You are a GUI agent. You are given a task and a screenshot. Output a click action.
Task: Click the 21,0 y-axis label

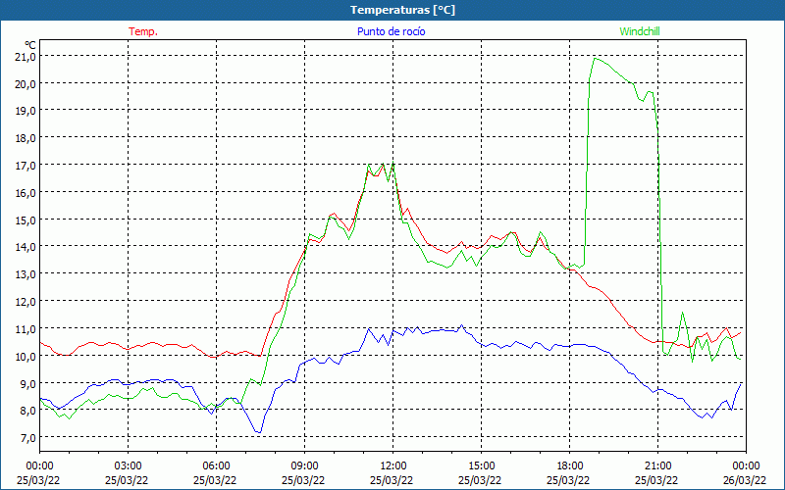click(26, 57)
